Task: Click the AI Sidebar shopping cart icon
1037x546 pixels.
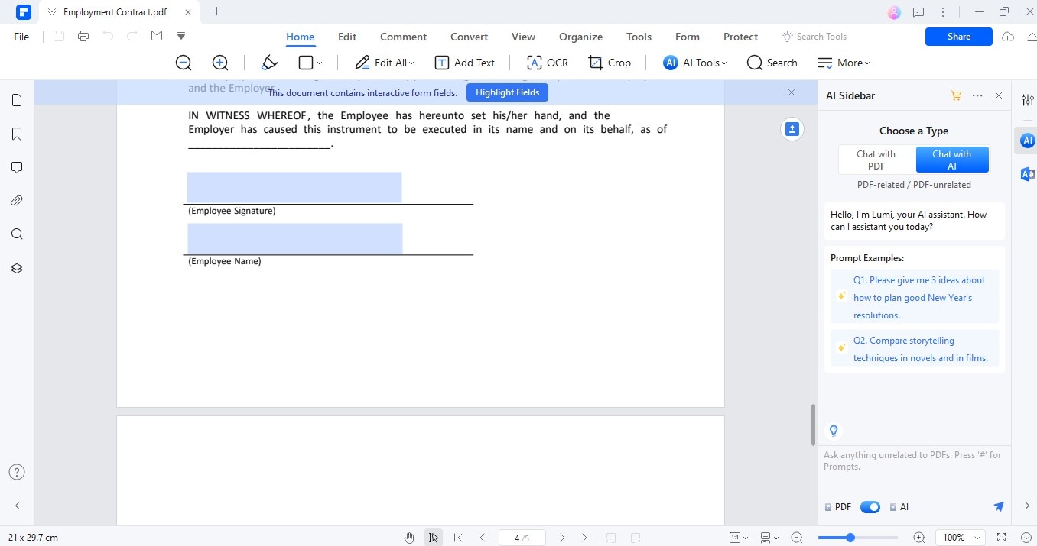Action: click(956, 95)
